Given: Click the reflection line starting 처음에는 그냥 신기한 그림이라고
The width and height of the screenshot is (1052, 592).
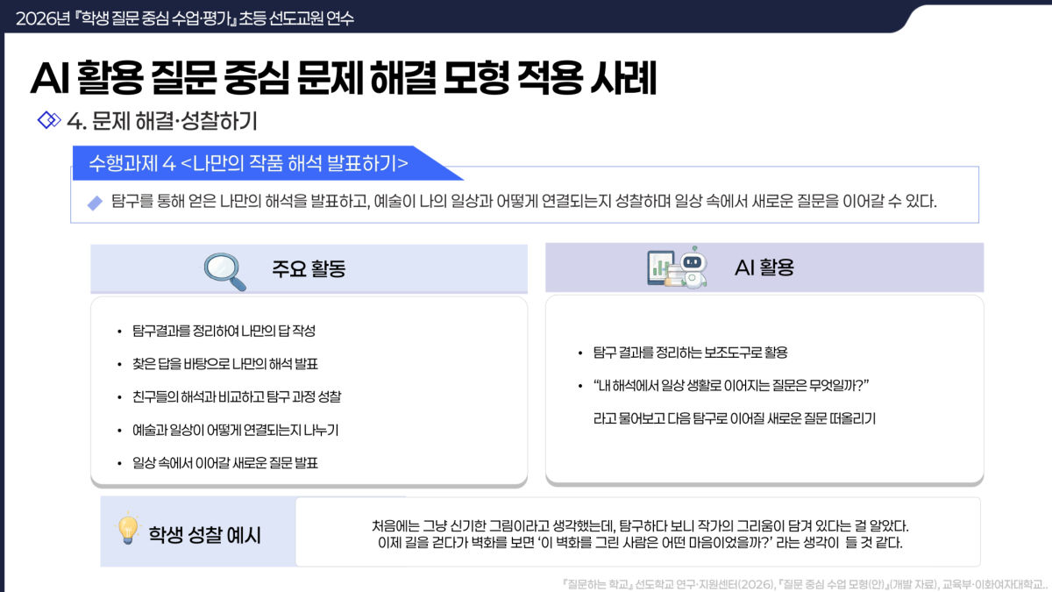Looking at the screenshot, I should click(x=640, y=526).
